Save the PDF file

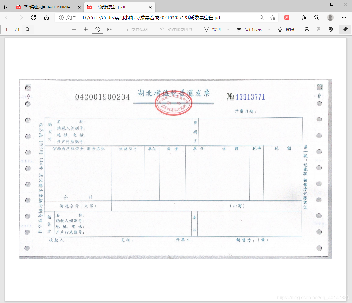point(318,29)
